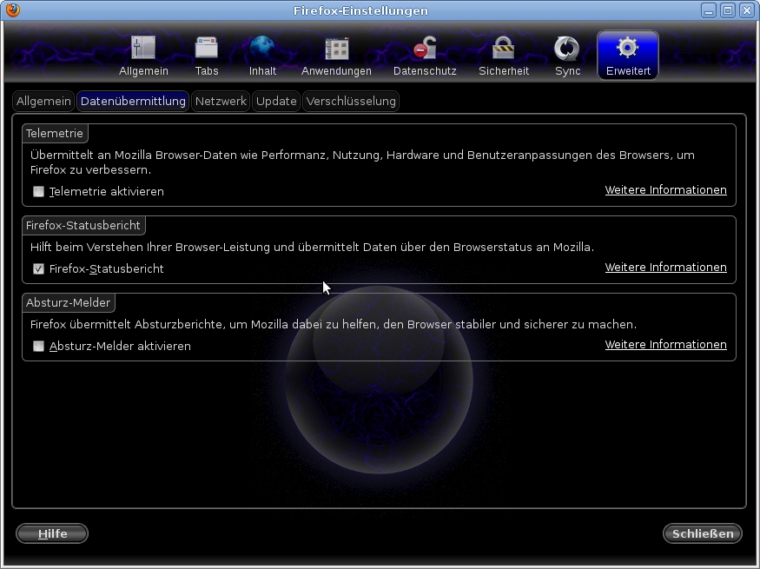Uncheck the Firefox-Statusbericht checkbox
The image size is (760, 569).
(x=38, y=269)
